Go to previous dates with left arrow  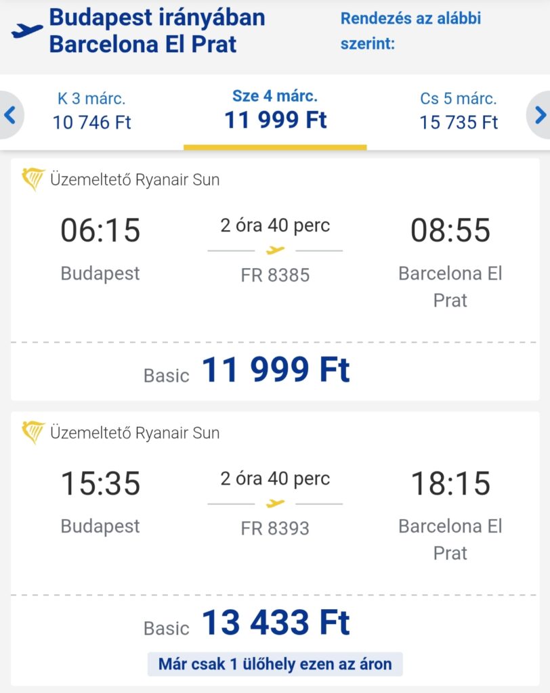point(10,115)
